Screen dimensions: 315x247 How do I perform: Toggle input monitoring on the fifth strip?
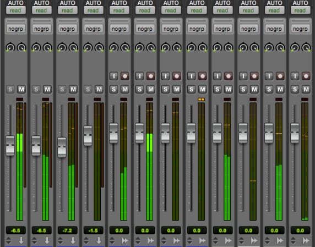[114, 76]
